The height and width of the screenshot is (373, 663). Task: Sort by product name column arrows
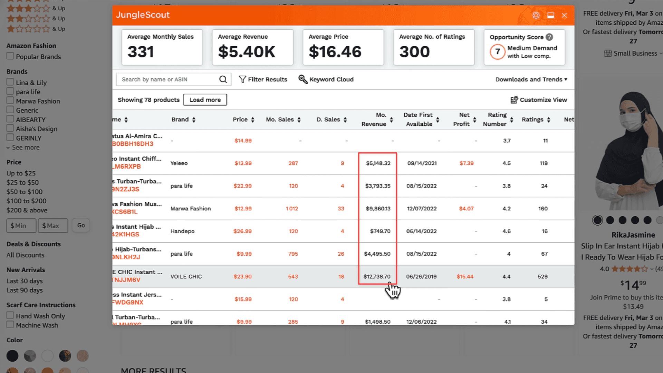coord(126,119)
